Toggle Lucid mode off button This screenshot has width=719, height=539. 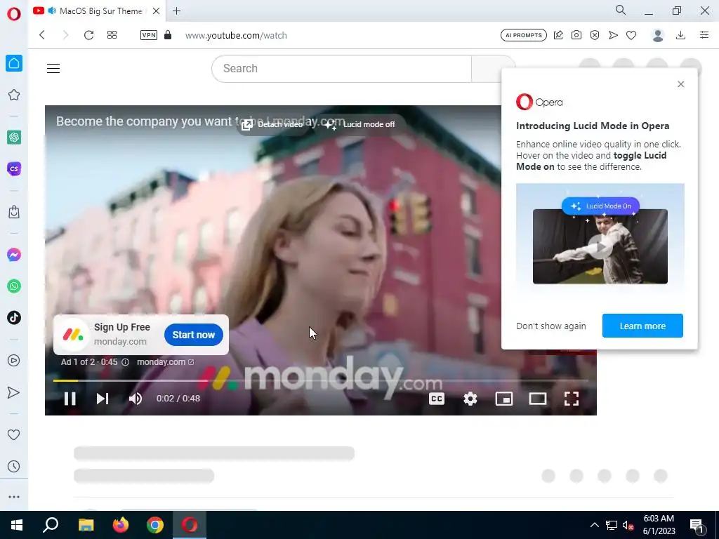[x=360, y=124]
